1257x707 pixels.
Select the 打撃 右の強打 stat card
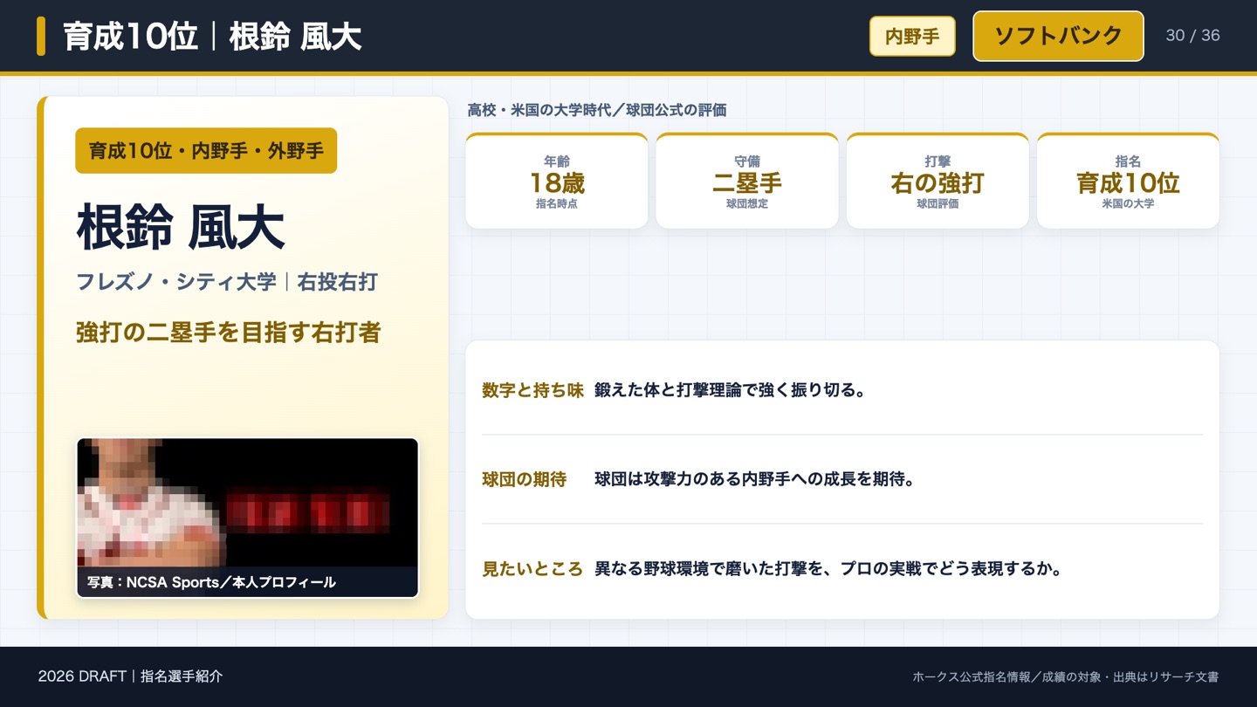[938, 181]
